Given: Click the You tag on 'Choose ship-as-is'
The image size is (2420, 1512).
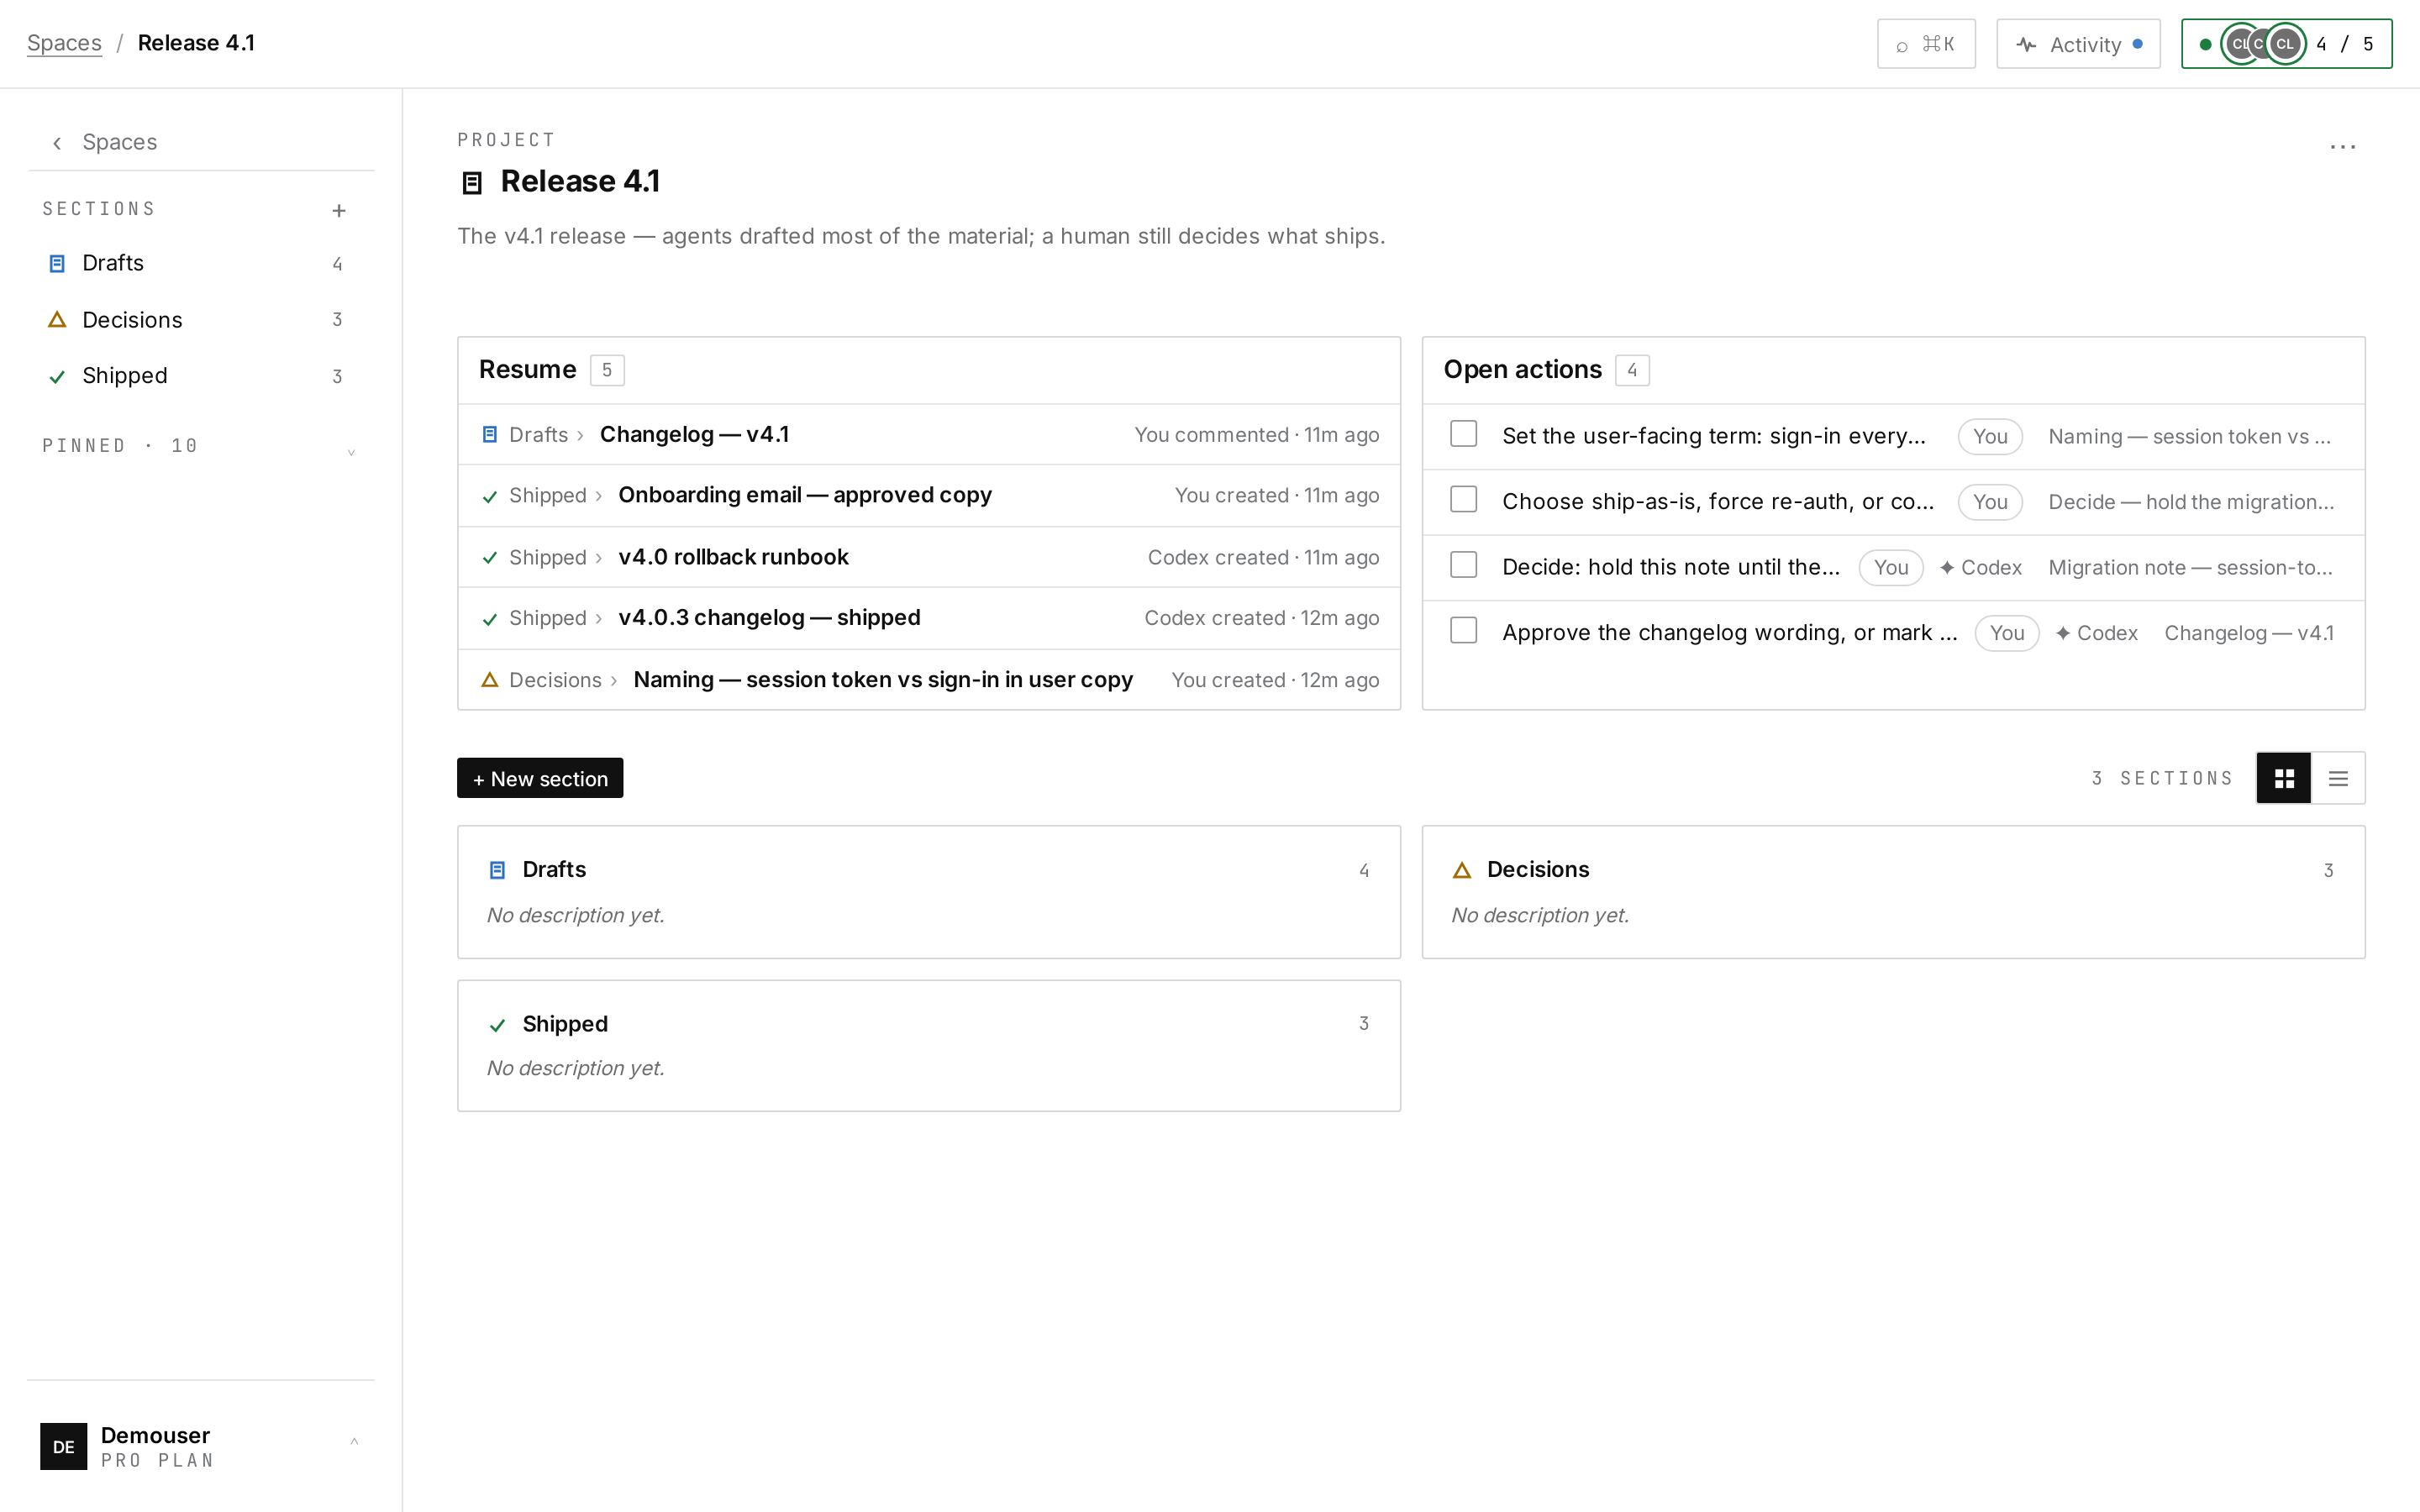Looking at the screenshot, I should [x=1990, y=502].
